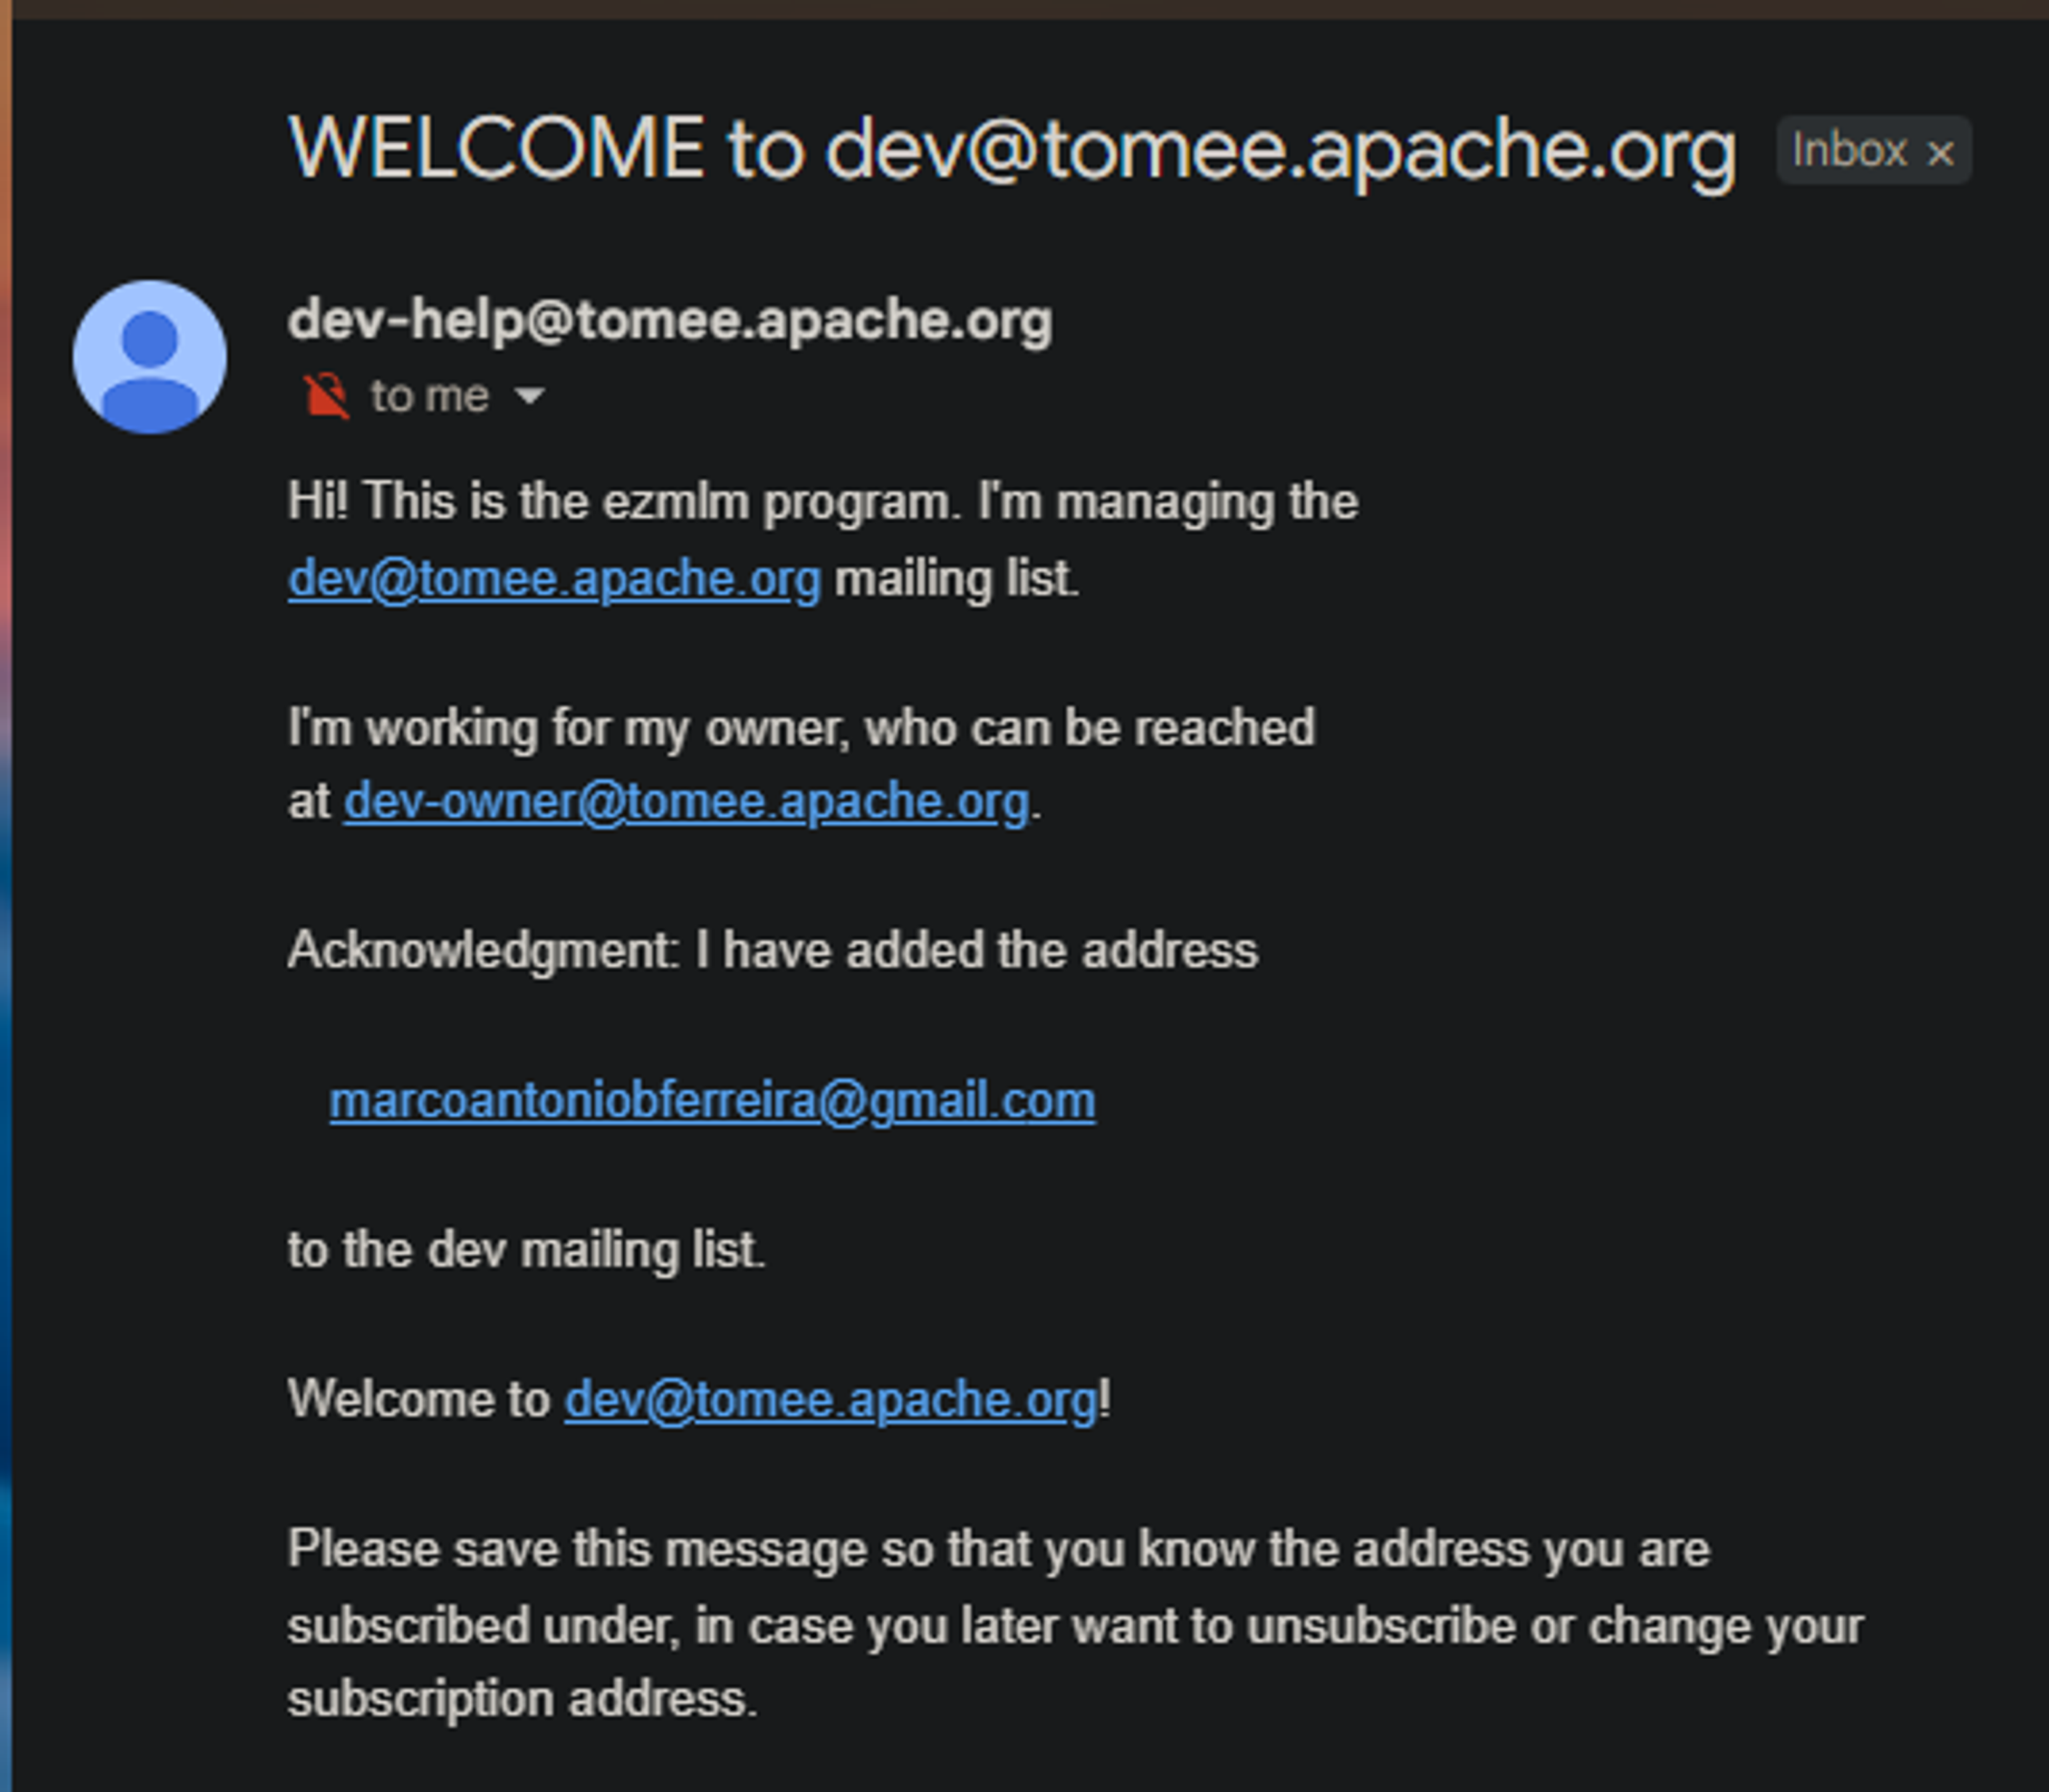The image size is (2049, 1792).
Task: Click the 'subscribed under, in case' line
Action: click(1075, 1625)
